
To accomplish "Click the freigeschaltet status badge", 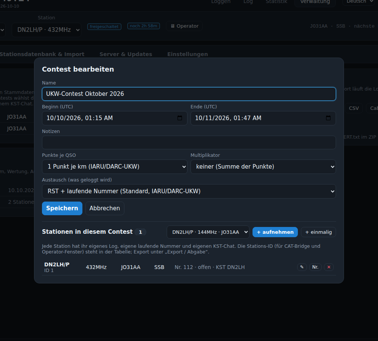I will 104,27.
